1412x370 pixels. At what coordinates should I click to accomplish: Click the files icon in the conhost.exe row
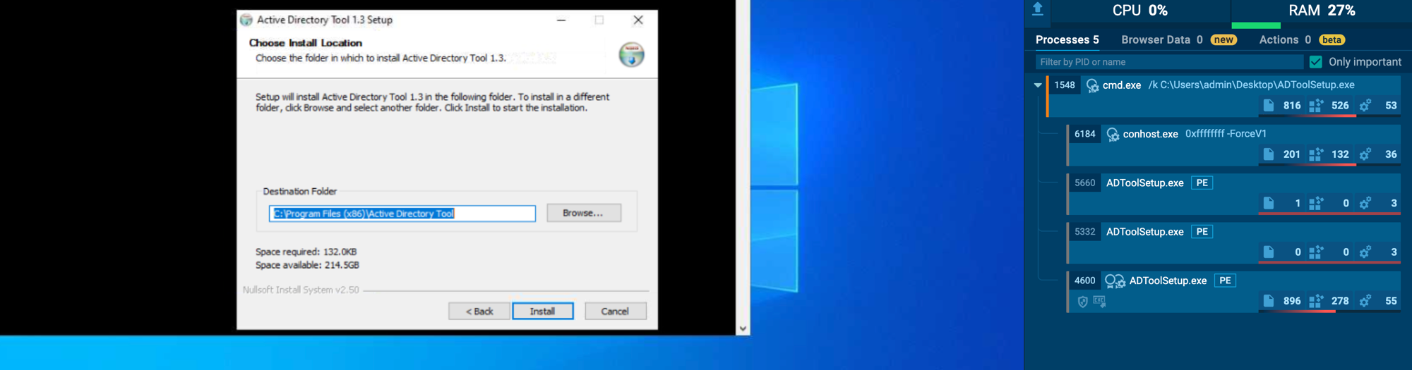pyautogui.click(x=1269, y=154)
